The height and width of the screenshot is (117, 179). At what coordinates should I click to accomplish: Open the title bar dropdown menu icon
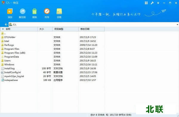158,3
